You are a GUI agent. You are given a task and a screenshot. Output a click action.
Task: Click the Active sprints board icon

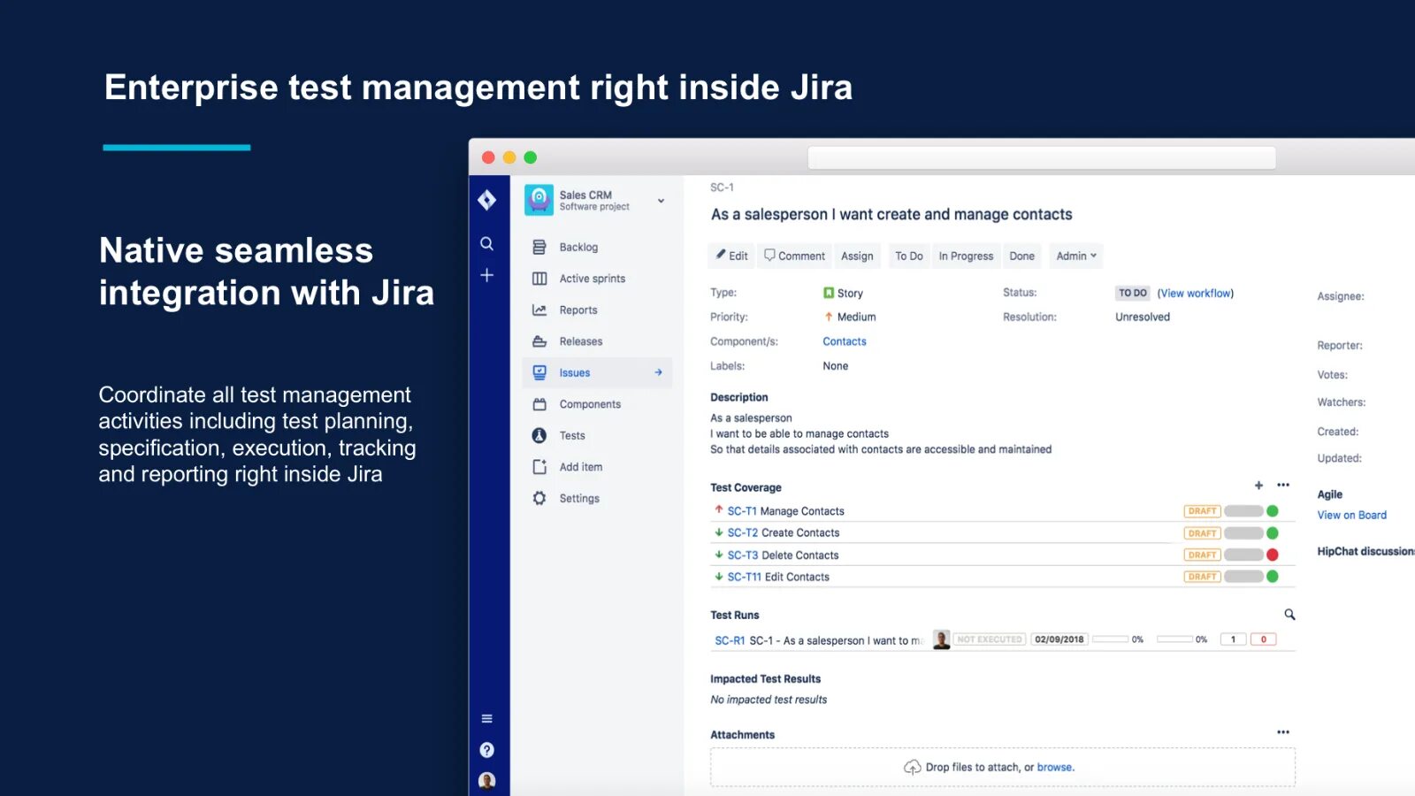[x=539, y=279]
